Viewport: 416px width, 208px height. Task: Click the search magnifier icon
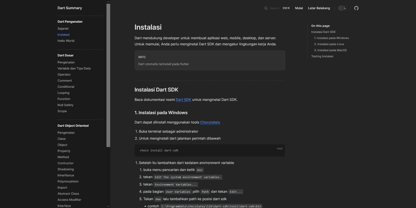(266, 8)
